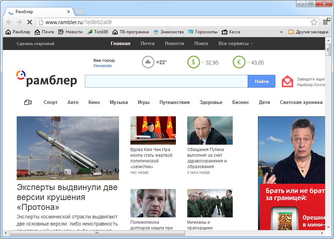The width and height of the screenshot is (334, 239).
Task: Click the Гороскопы bookmark
Action: pyautogui.click(x=203, y=32)
